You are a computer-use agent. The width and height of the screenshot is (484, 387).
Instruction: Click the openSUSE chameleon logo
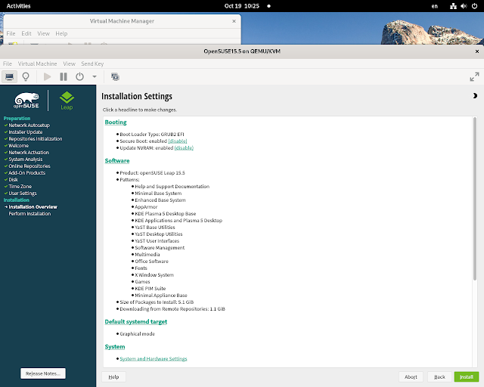[27, 101]
